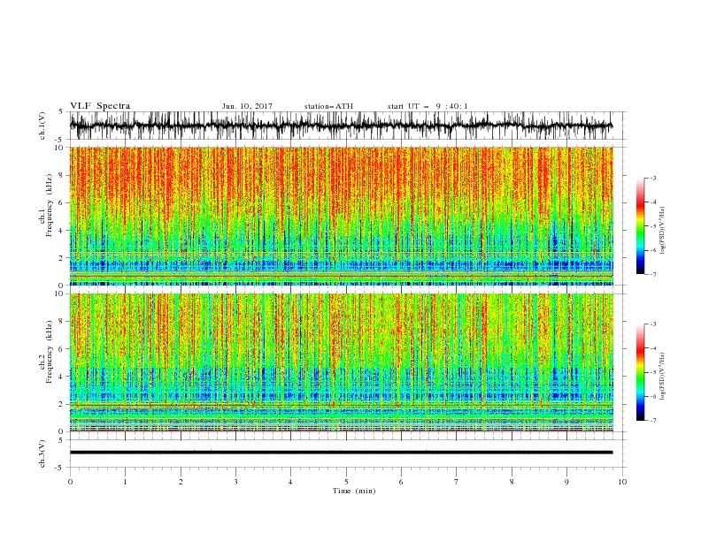
Task: Click the lower colorbar 'log(PSD)(V²/Hz)' label
Action: coord(663,376)
